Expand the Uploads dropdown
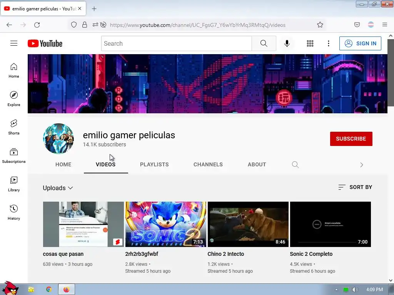Screen dimensions: 394x295 [58, 188]
